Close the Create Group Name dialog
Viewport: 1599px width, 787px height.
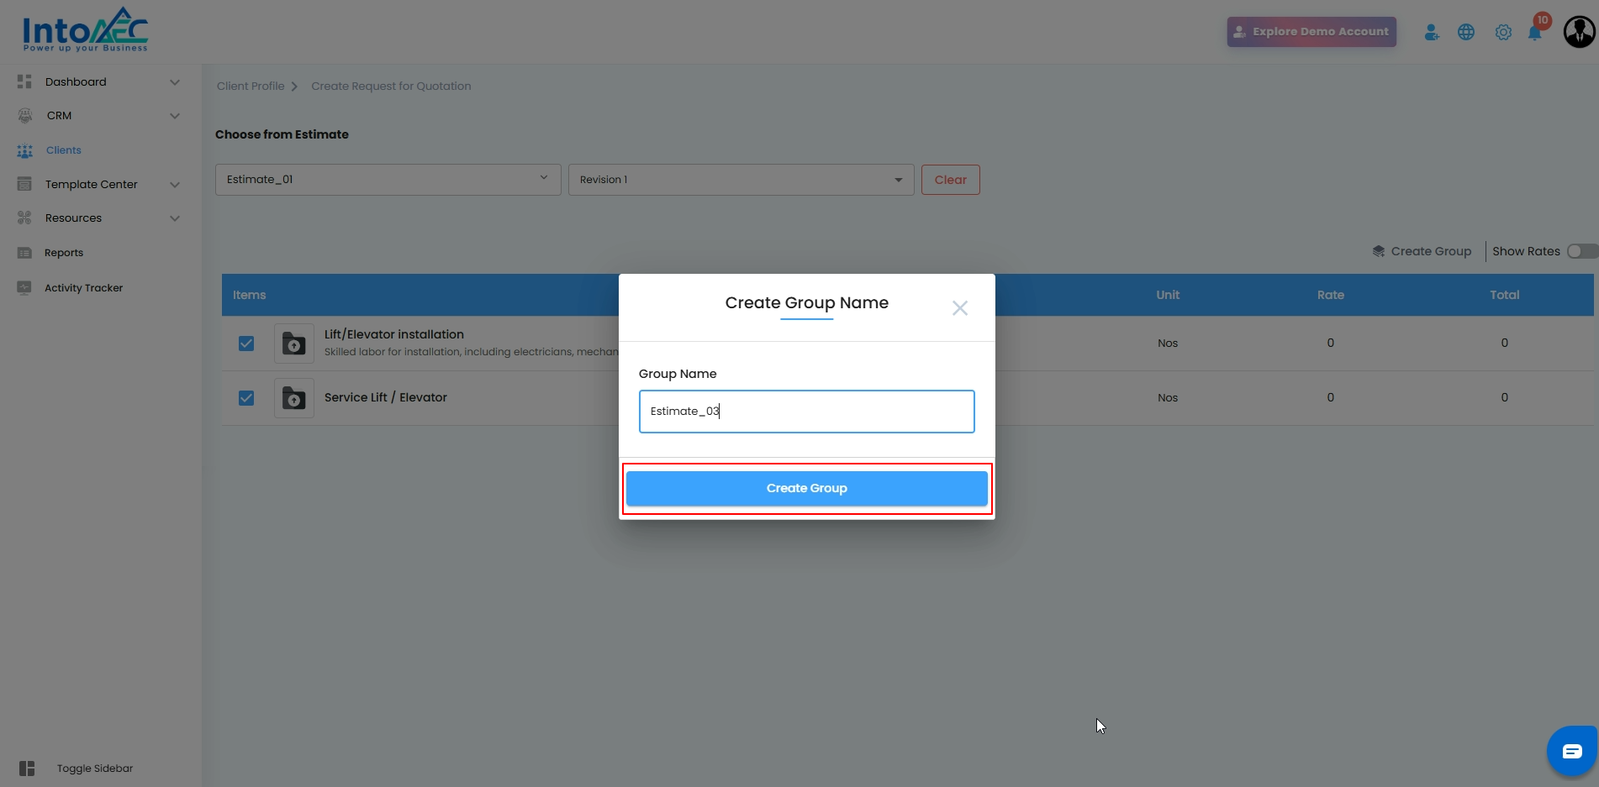click(960, 308)
